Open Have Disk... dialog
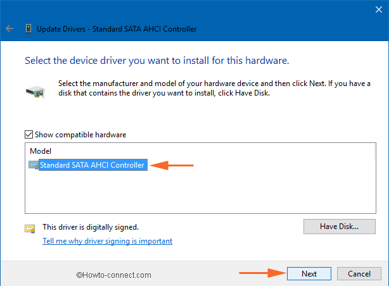Viewport: 389px width, 286px height. (339, 227)
